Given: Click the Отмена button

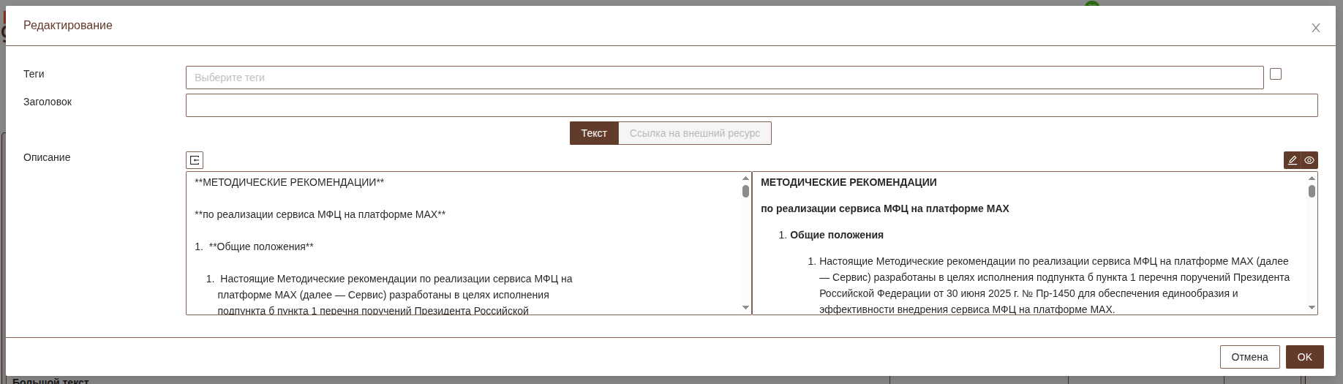Looking at the screenshot, I should point(1249,357).
